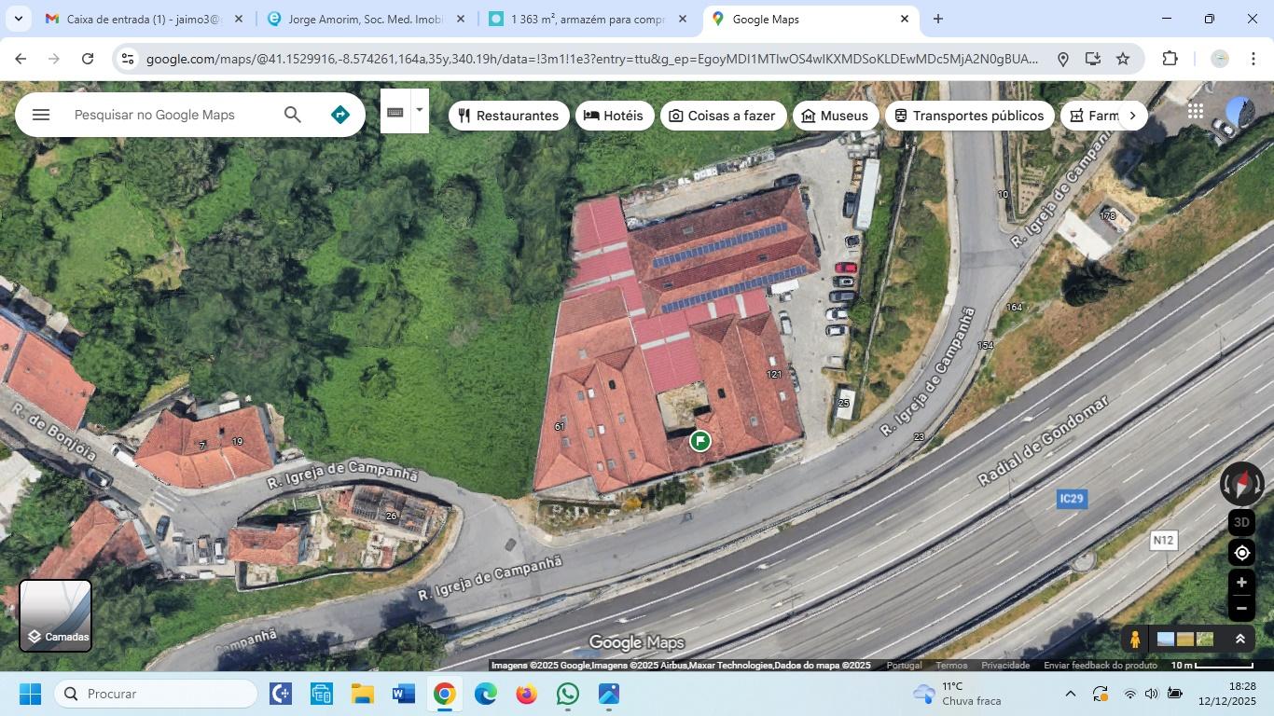The height and width of the screenshot is (716, 1274).
Task: Switch to the Caixa de entrada Gmail tab
Action: 144,19
